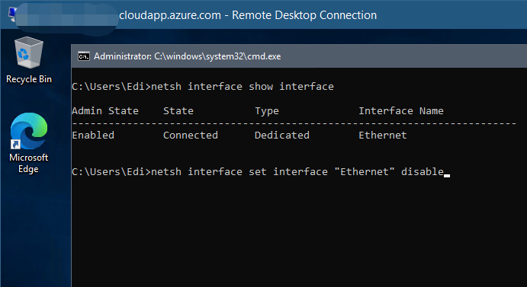The width and height of the screenshot is (527, 287).
Task: Click the Administrator cmd.exe title bar text
Action: point(187,56)
